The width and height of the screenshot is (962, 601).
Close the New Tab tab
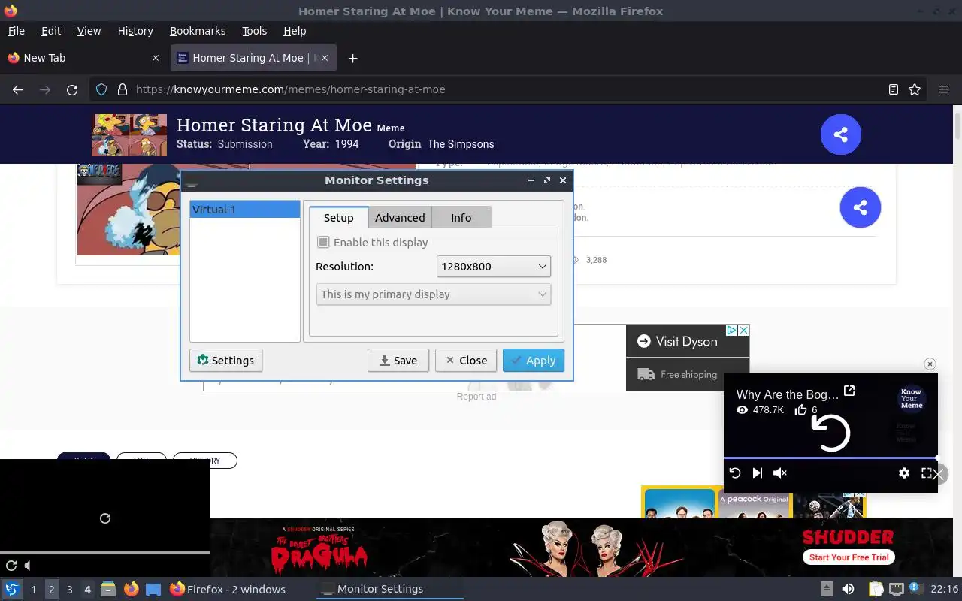(156, 58)
